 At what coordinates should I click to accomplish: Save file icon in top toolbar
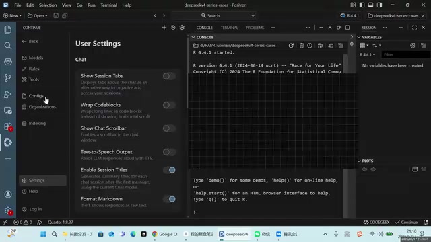[x=56, y=16]
